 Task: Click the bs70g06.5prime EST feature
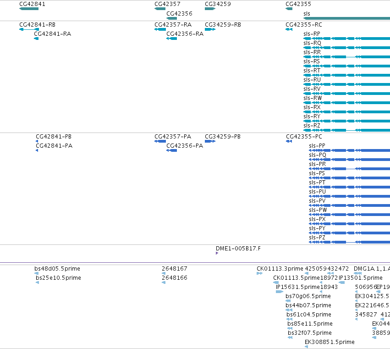click(288, 301)
